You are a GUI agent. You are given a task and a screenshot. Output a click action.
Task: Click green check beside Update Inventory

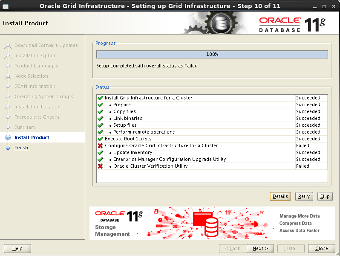pos(100,152)
